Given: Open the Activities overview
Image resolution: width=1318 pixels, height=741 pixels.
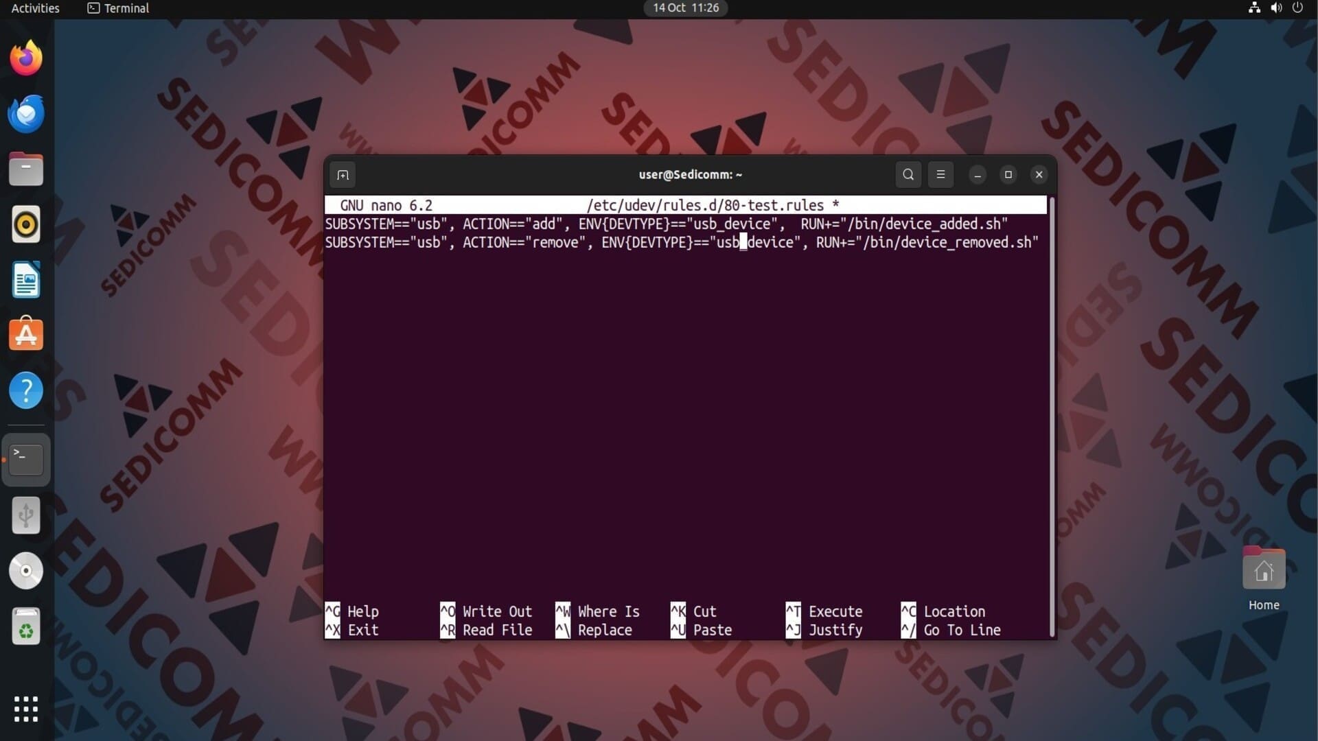Looking at the screenshot, I should [36, 8].
